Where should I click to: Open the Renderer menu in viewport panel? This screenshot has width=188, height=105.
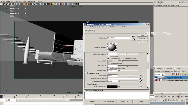[31, 1]
